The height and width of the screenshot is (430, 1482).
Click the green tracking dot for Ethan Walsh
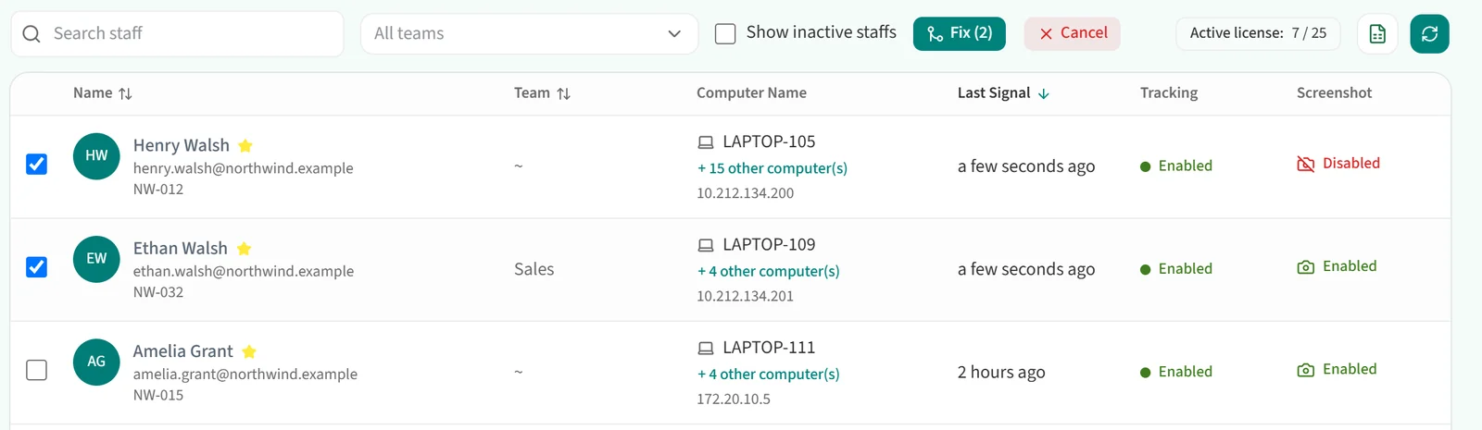1146,269
